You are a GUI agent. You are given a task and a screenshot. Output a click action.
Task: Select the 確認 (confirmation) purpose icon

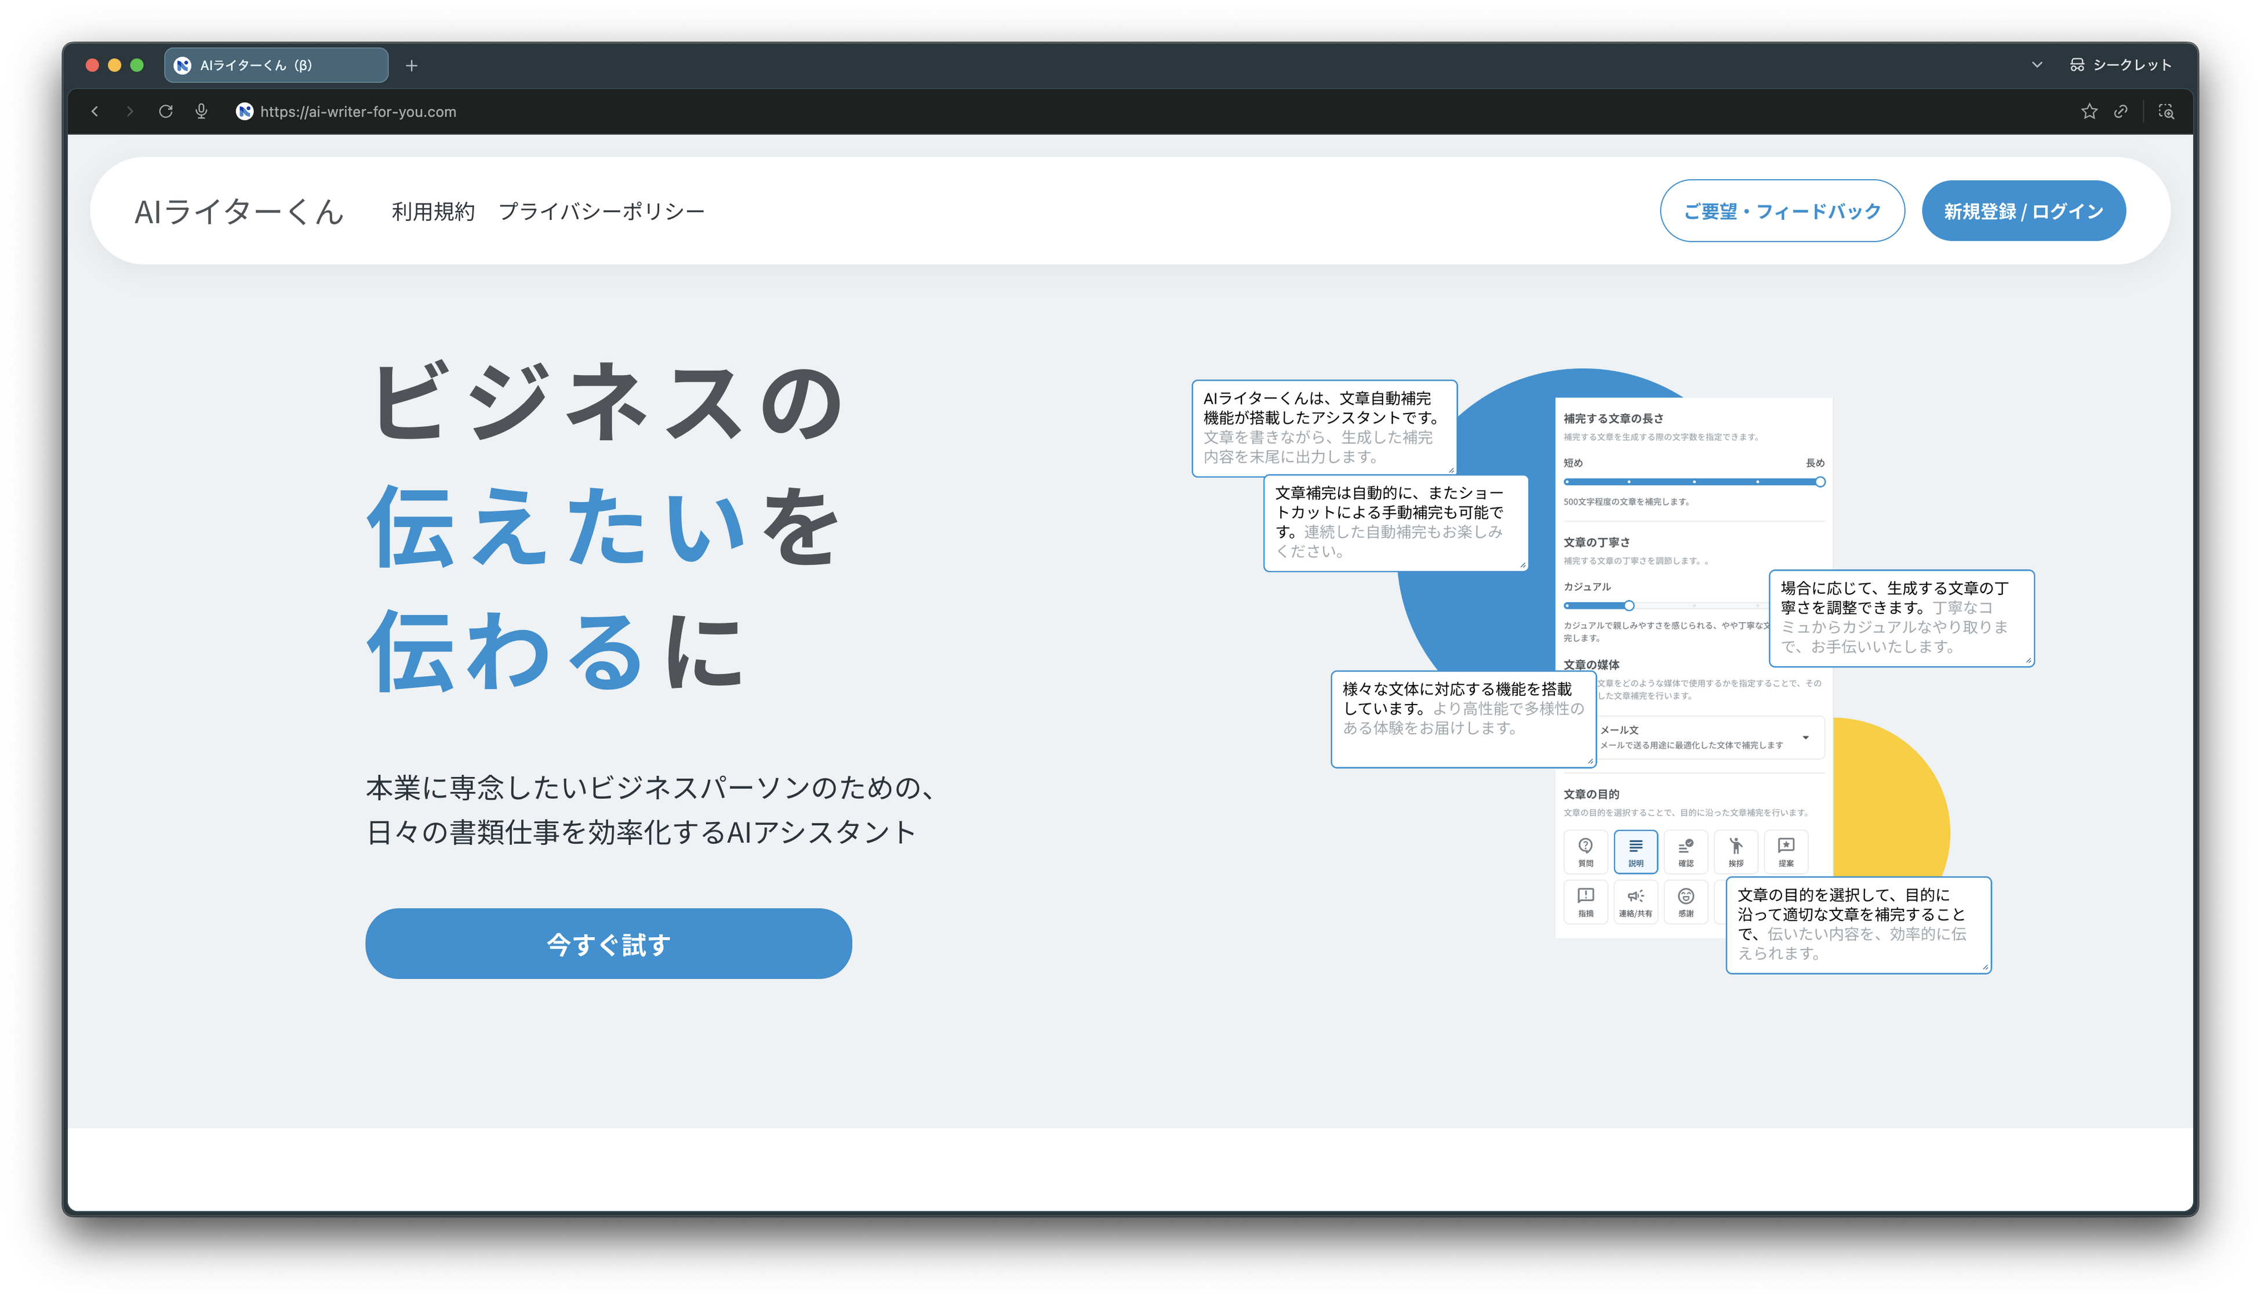pos(1685,850)
